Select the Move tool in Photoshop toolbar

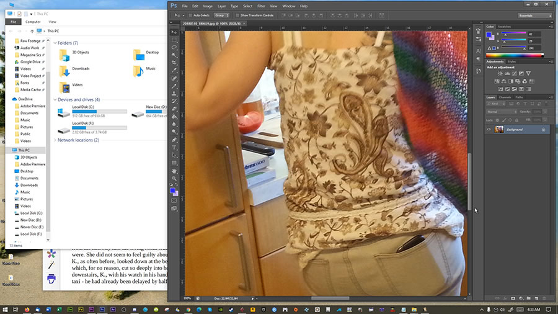click(174, 32)
